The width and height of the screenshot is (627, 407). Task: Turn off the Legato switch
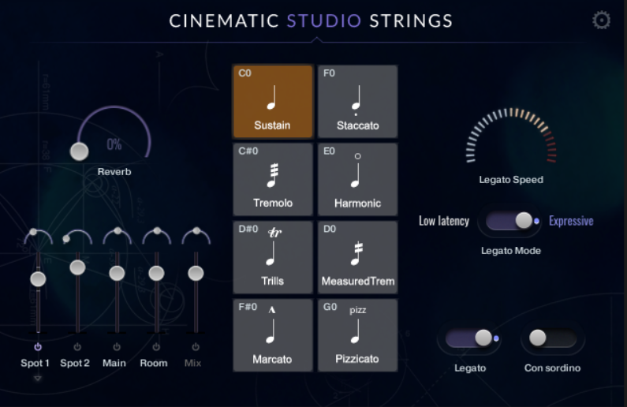(469, 338)
